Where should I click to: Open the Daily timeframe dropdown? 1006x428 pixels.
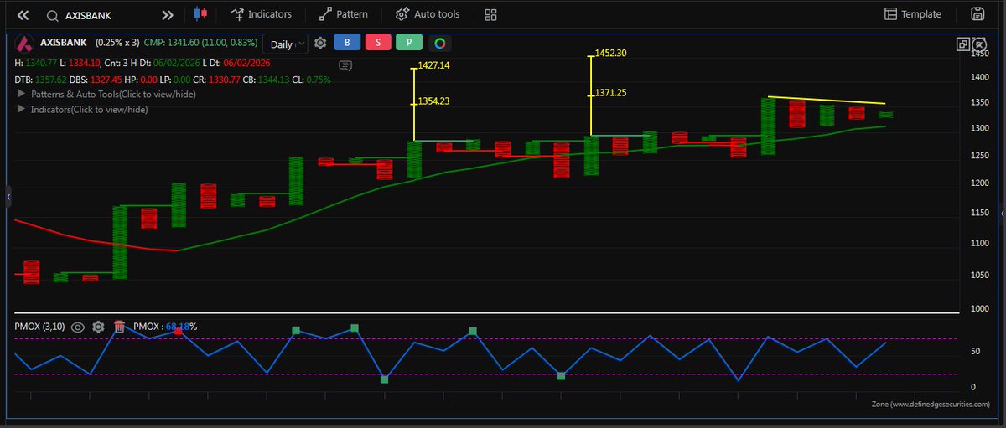tap(285, 44)
